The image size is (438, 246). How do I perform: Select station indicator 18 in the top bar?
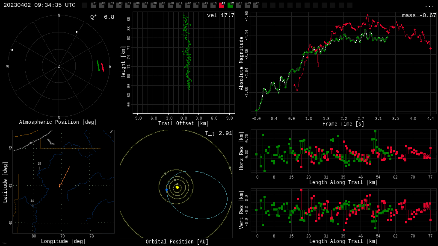click(x=239, y=5)
